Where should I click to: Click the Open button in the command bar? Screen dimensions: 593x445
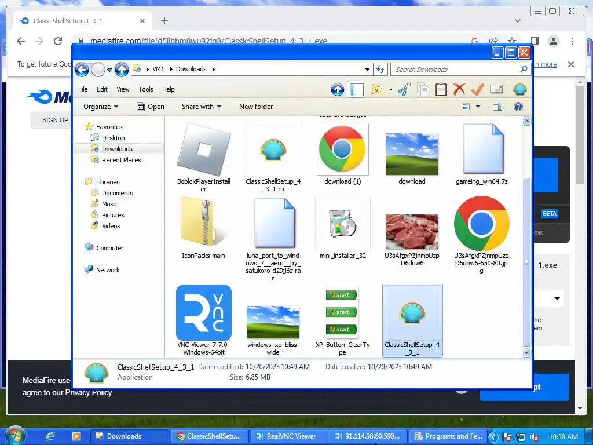[151, 107]
